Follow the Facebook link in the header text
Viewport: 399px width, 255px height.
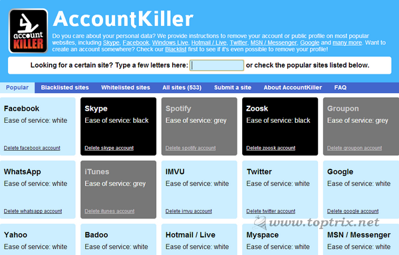(136, 42)
